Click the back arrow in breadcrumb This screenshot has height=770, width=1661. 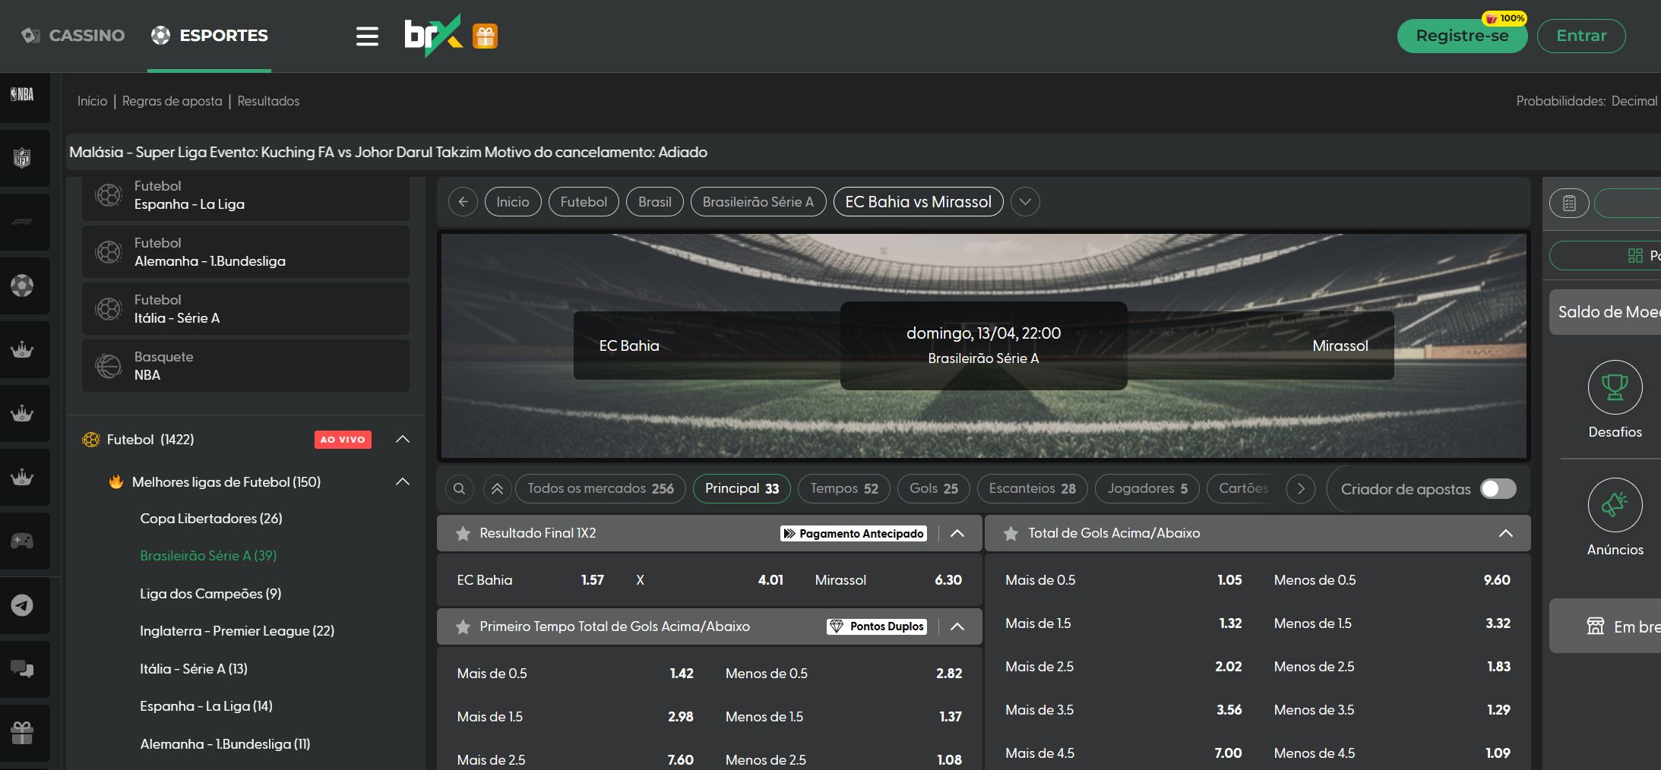(463, 202)
